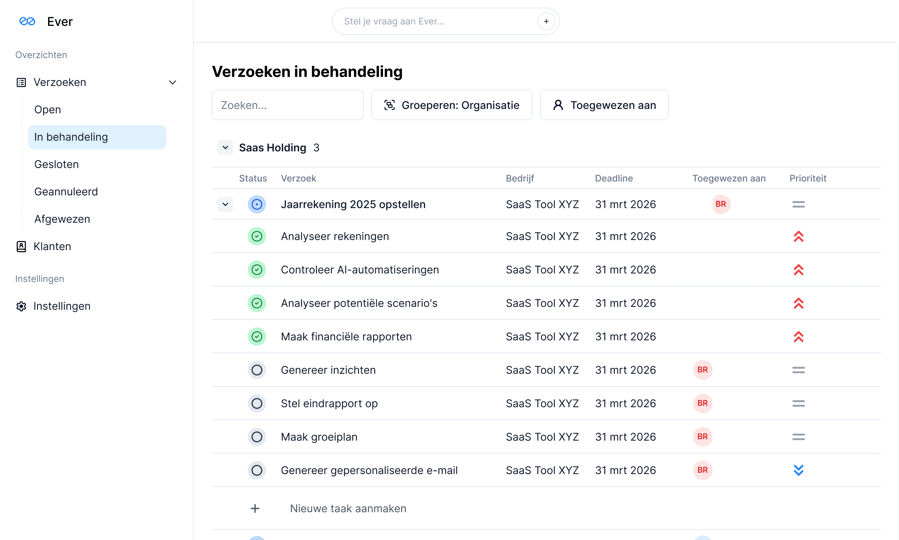
Task: Click the Ever infinity logo icon
Action: point(27,22)
